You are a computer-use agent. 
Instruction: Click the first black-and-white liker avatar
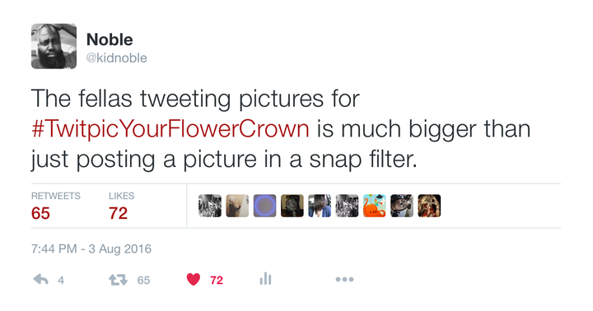point(210,206)
